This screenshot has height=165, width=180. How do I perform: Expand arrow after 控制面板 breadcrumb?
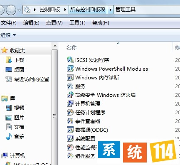coord(65,10)
